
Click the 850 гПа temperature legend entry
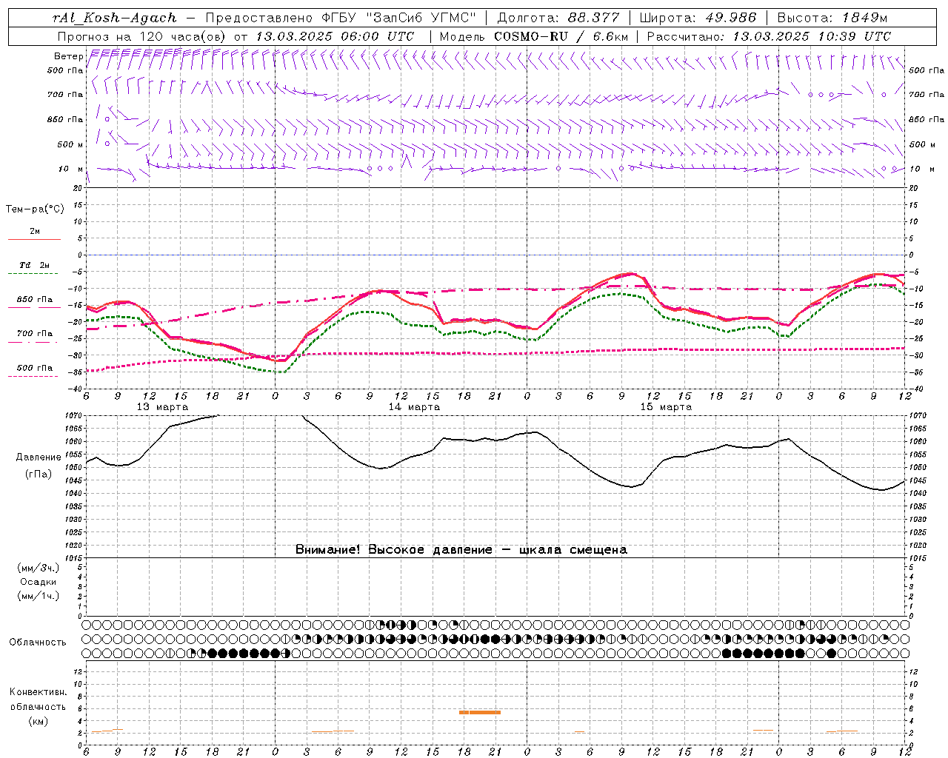(34, 300)
